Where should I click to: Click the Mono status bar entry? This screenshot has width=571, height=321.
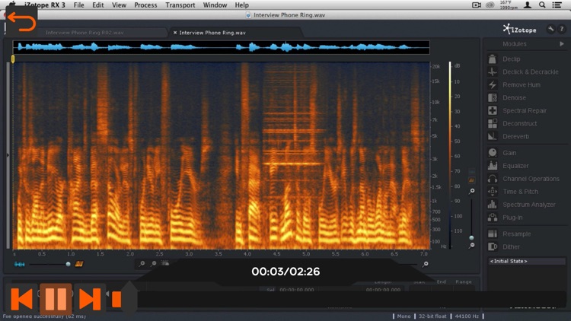pos(404,316)
